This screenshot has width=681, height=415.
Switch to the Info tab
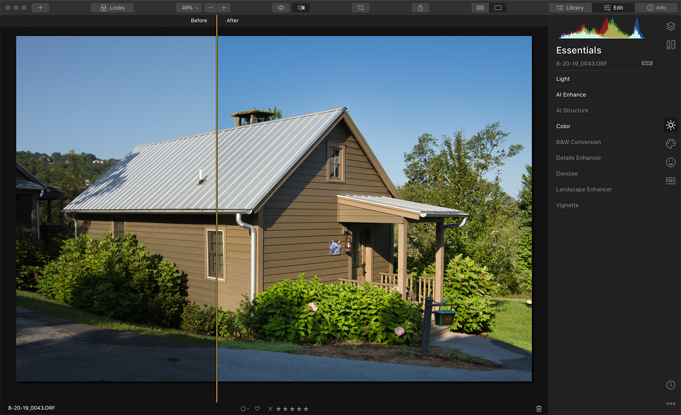[x=656, y=8]
